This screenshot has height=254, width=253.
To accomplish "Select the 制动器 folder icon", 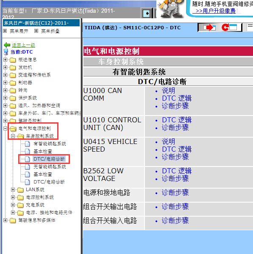I will 13,83.
